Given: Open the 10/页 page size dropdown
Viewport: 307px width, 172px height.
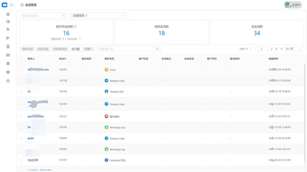Looking at the screenshot, I should point(294,49).
